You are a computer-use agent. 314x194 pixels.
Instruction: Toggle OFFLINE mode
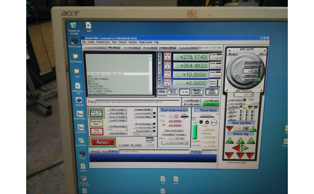tap(162, 92)
